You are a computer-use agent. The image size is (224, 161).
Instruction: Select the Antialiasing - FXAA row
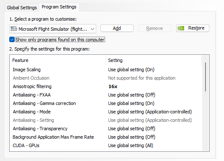106,95
